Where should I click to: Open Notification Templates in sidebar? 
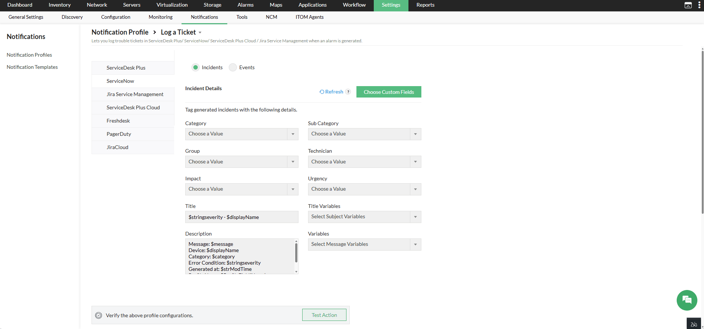pos(32,67)
